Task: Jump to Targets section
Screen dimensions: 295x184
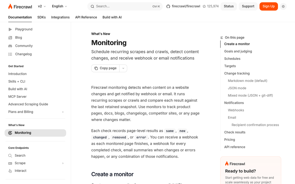Action: tap(230, 66)
